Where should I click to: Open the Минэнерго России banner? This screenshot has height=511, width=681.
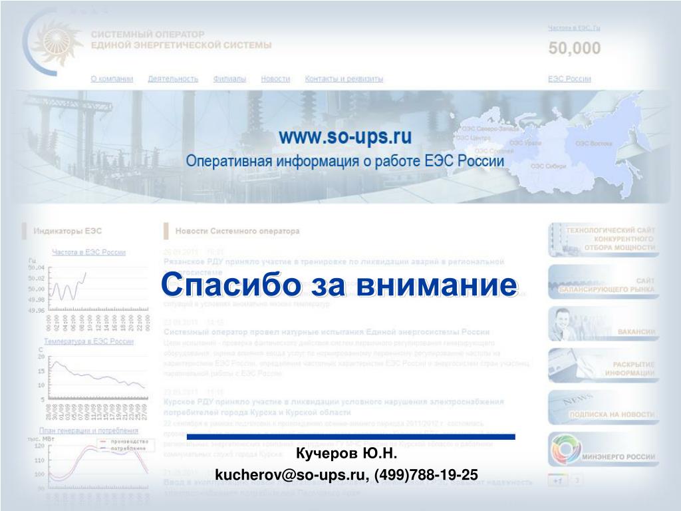coord(604,450)
